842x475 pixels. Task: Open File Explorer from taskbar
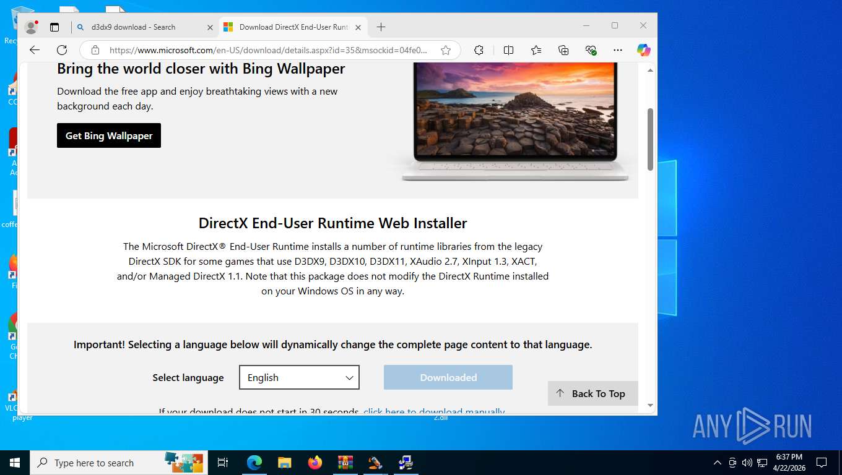pyautogui.click(x=284, y=463)
